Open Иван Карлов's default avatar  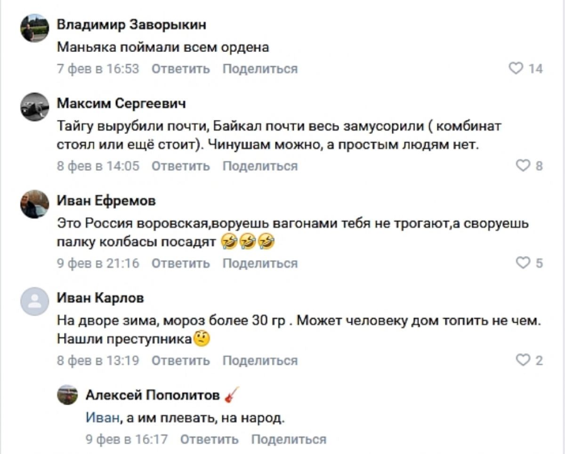click(x=34, y=301)
